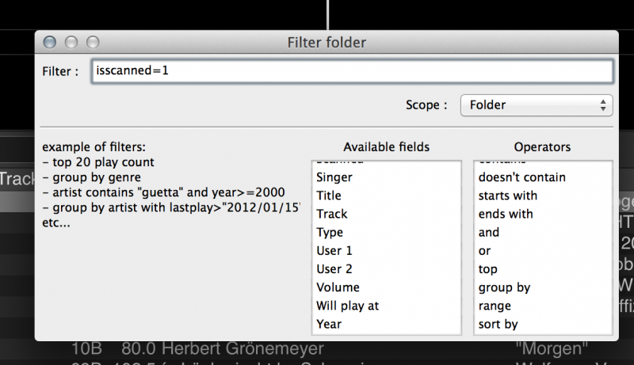The image size is (634, 365).
Task: Select "ends with" operator
Action: coord(506,214)
